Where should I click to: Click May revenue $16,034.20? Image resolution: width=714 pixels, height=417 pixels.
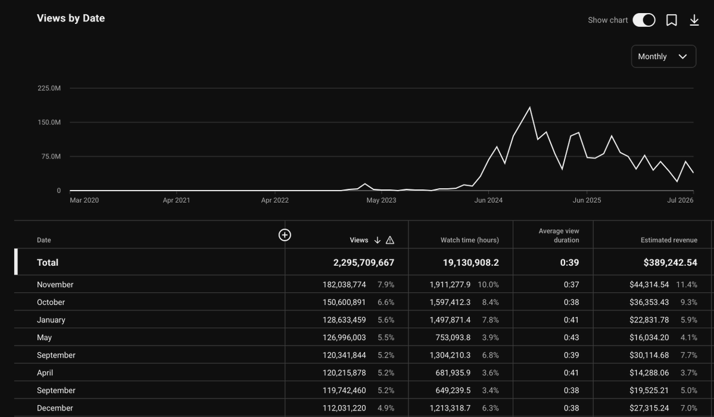click(x=649, y=338)
